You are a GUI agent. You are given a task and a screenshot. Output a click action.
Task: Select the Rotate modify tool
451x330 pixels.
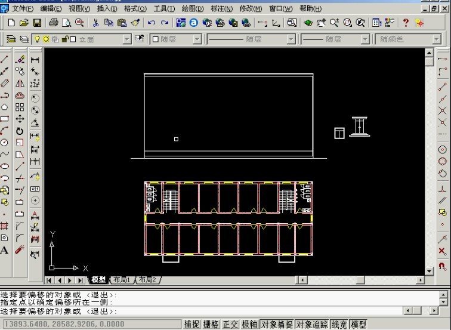point(20,131)
